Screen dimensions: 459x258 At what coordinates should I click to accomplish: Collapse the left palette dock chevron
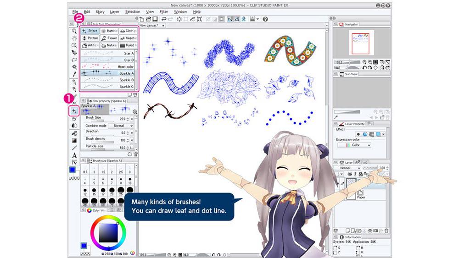pyautogui.click(x=136, y=18)
